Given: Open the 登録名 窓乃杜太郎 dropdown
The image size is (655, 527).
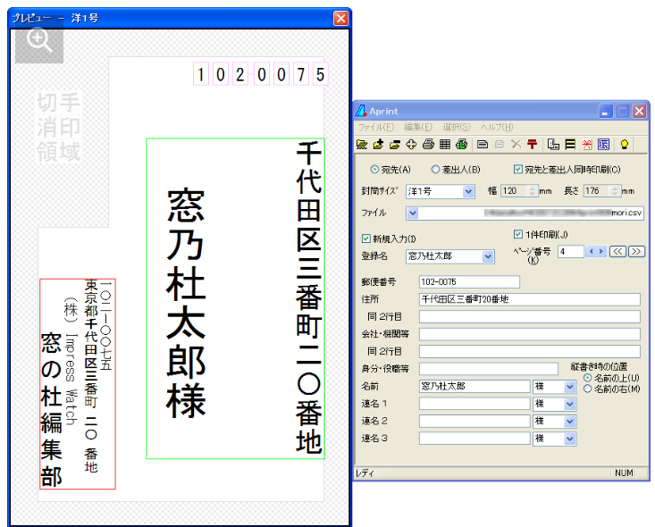Looking at the screenshot, I should pyautogui.click(x=488, y=256).
